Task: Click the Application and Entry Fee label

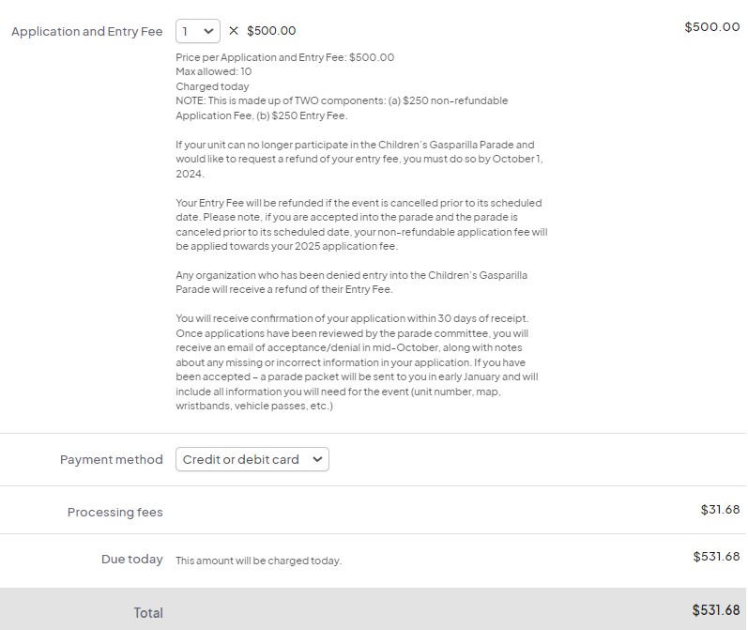Action: tap(86, 31)
